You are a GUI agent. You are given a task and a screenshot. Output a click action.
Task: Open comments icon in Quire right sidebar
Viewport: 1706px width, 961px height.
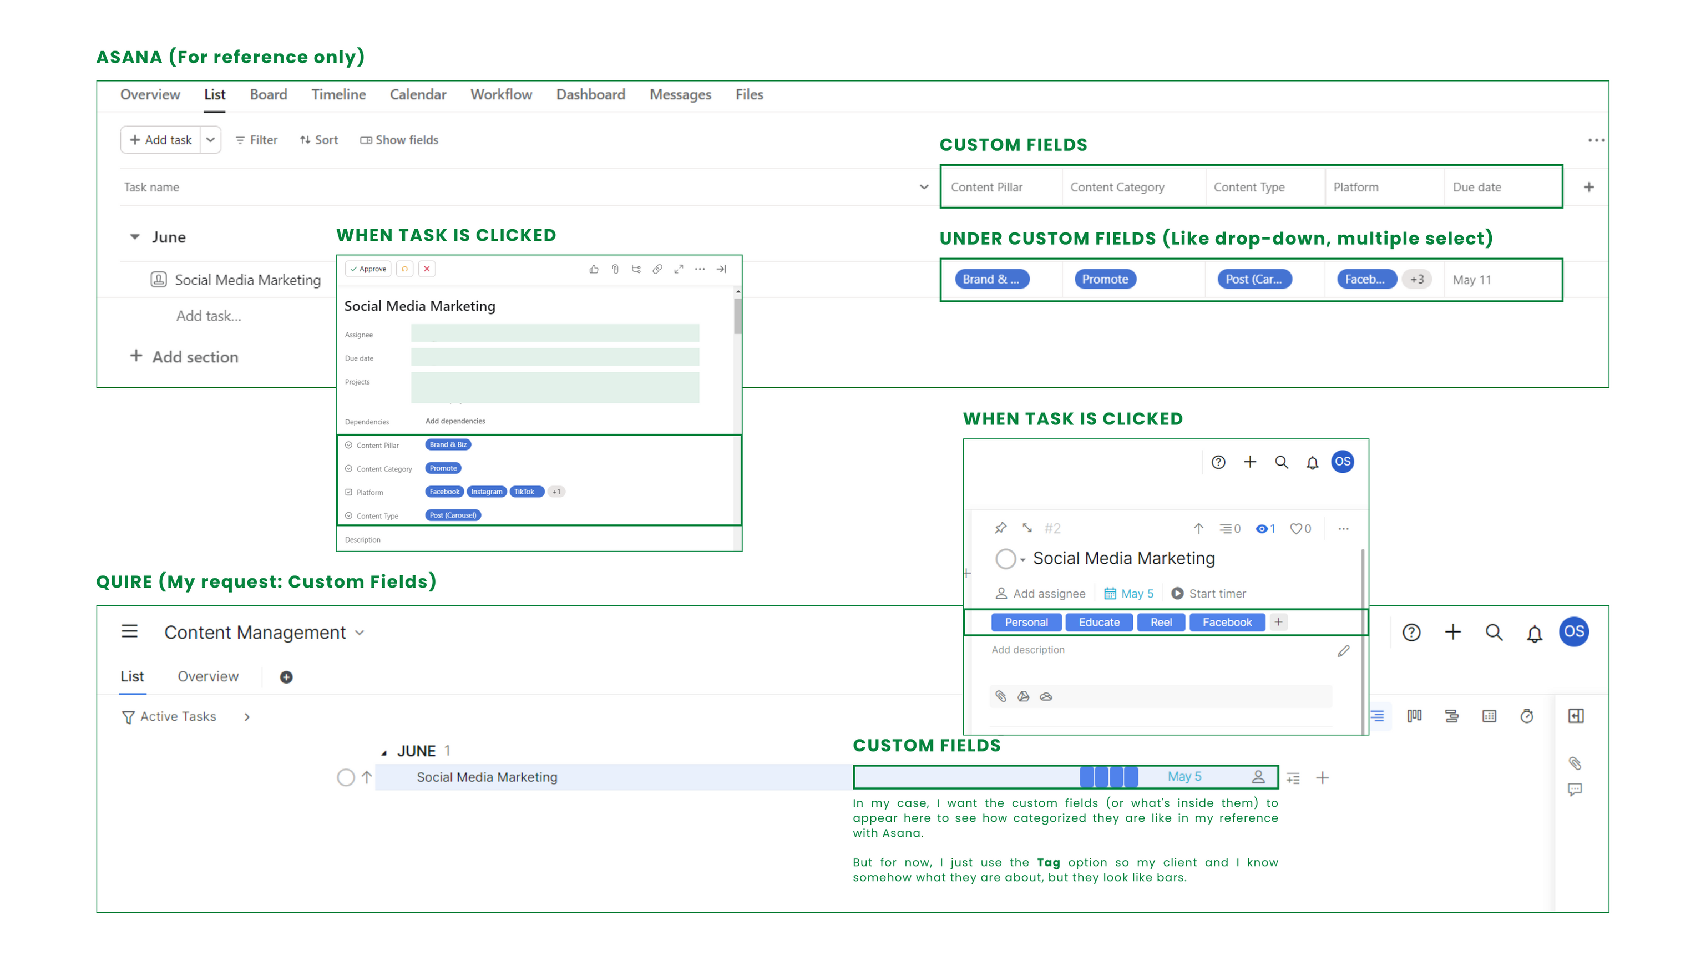pyautogui.click(x=1575, y=790)
